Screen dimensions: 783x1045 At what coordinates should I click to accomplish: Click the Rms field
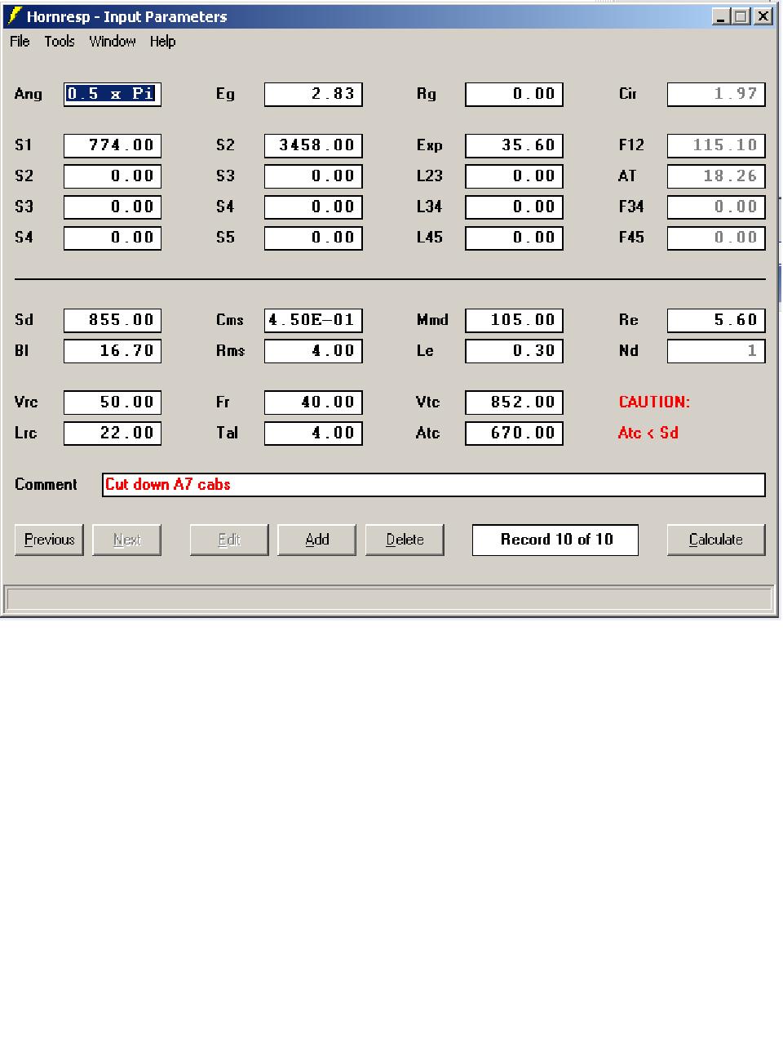coord(313,351)
